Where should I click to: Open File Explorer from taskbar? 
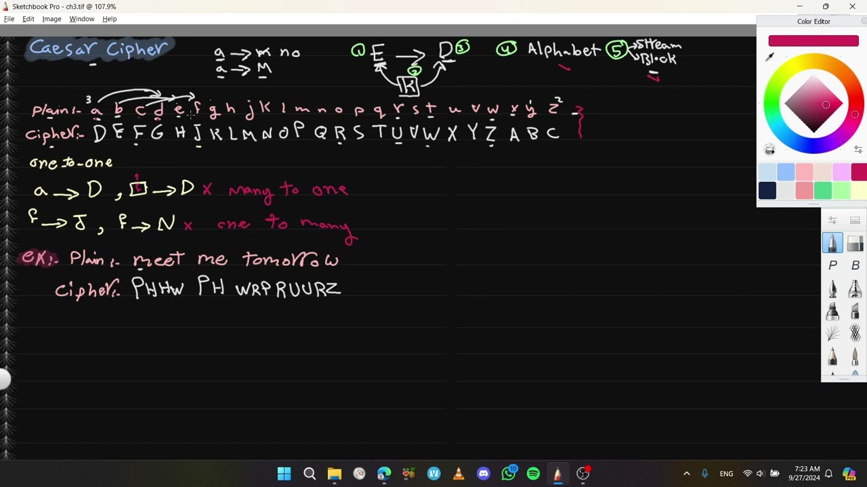pos(335,473)
